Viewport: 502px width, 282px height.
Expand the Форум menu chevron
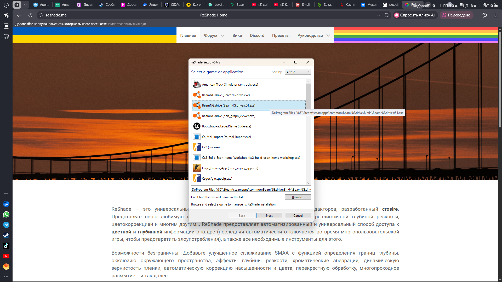tap(223, 36)
